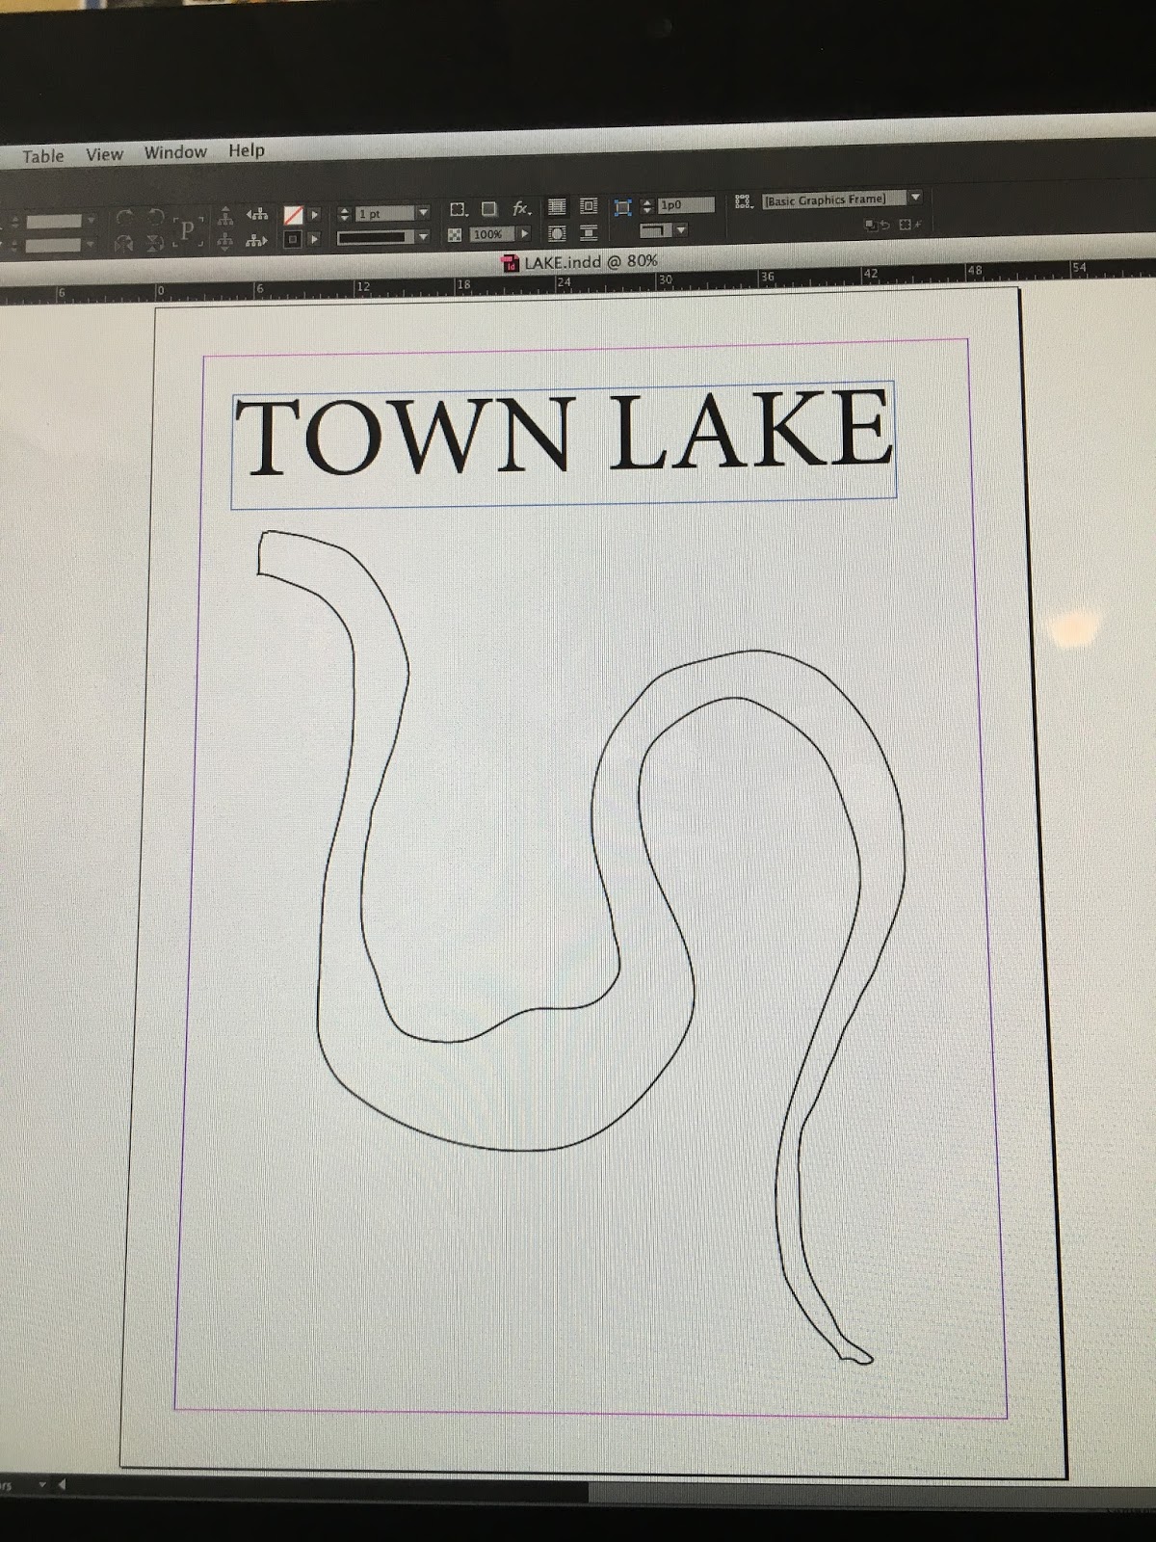Click the 1p0 value stepper arrows
1156x1542 pixels.
[x=647, y=205]
